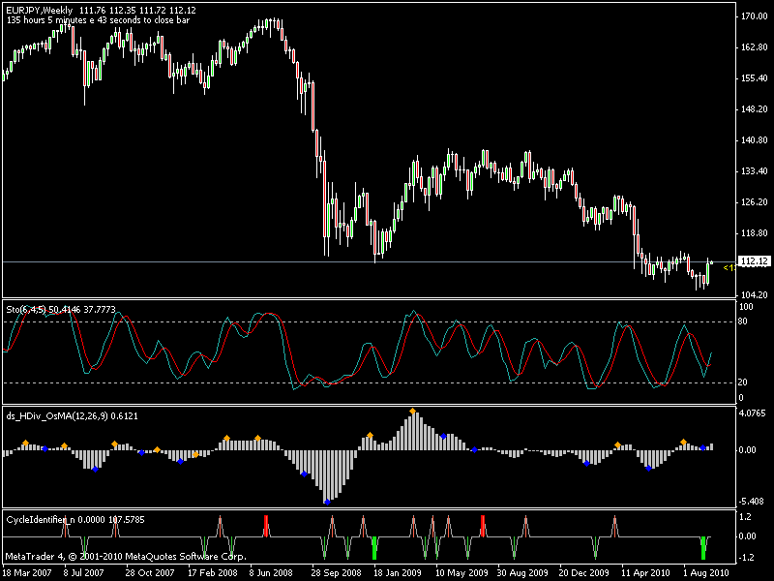Pick the 140.80 price scale value
Screen dimensions: 774x581
(x=755, y=140)
